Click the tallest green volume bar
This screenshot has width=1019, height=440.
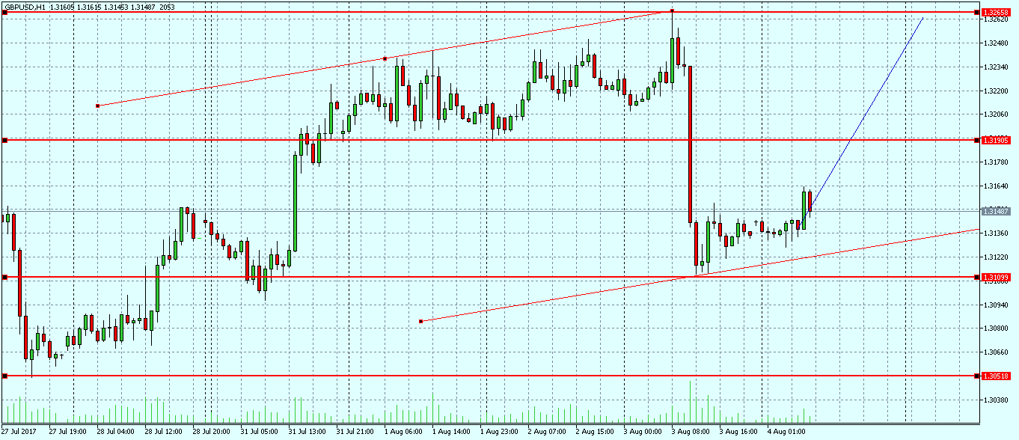(x=690, y=402)
